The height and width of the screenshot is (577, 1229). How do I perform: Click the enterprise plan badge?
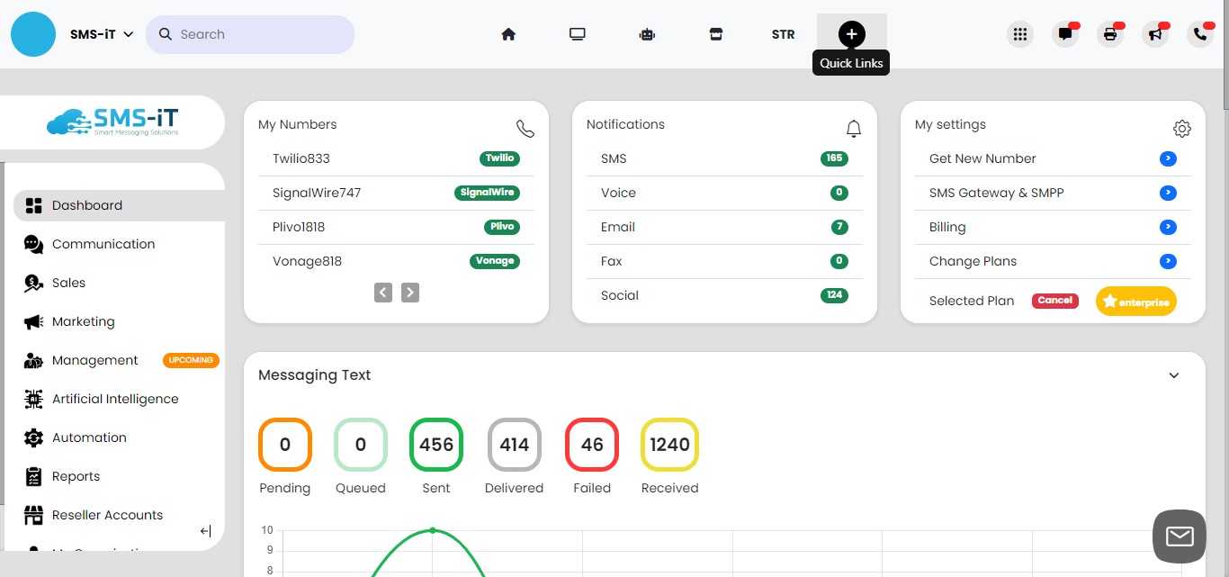coord(1135,302)
